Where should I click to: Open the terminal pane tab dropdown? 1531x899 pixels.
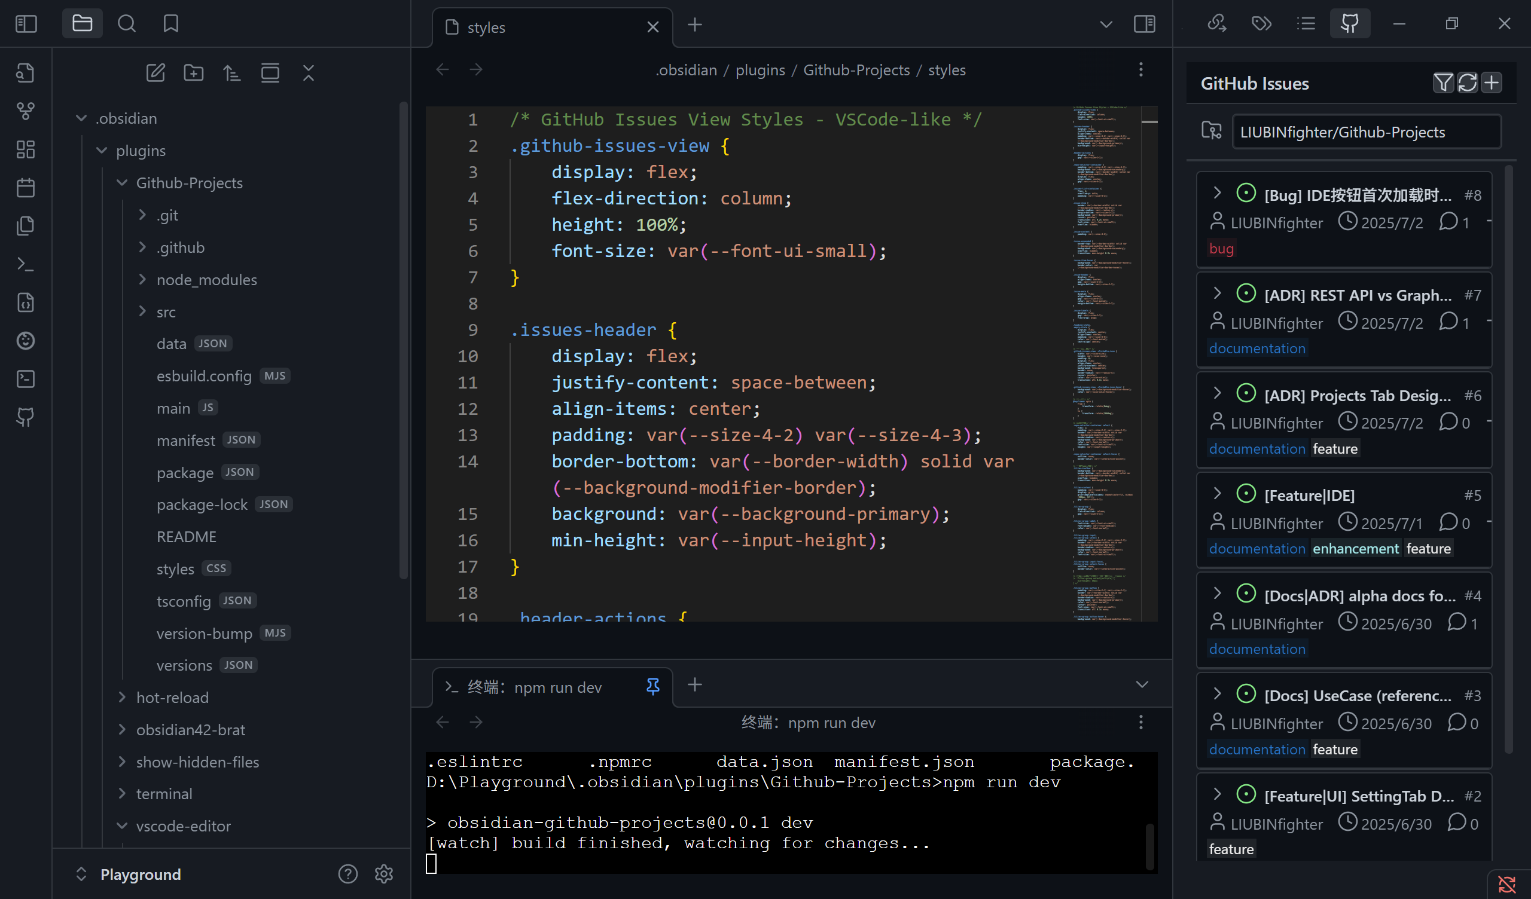tap(1142, 684)
